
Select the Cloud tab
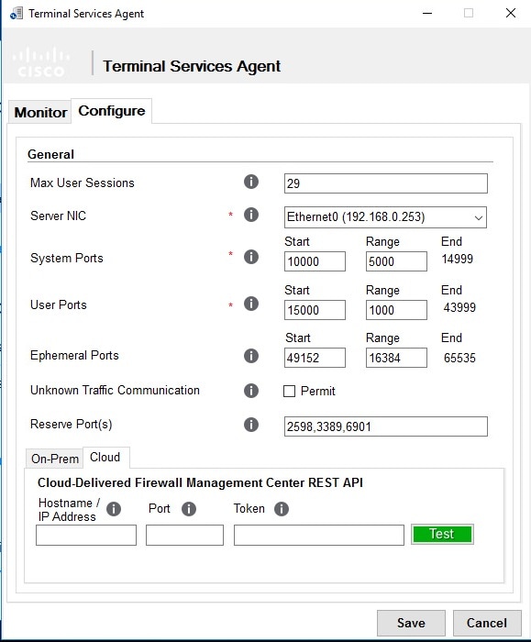pyautogui.click(x=105, y=457)
